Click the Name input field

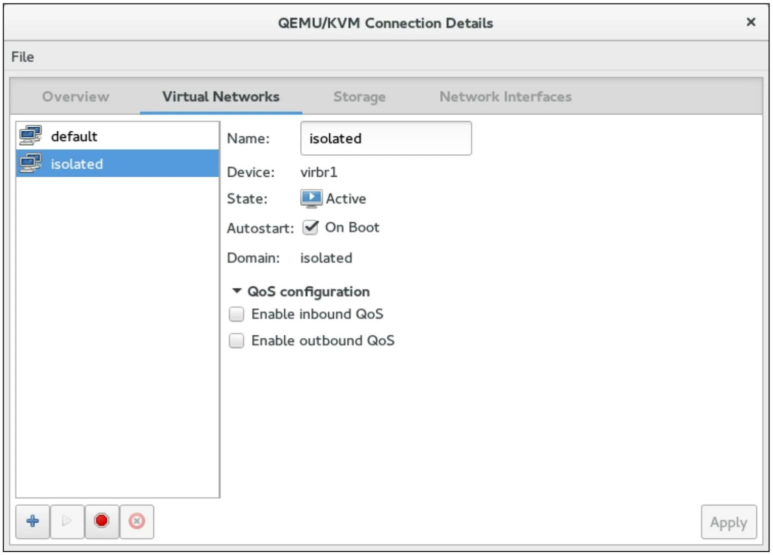point(386,138)
